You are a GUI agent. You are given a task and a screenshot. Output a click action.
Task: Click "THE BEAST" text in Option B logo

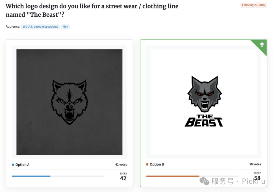point(204,121)
